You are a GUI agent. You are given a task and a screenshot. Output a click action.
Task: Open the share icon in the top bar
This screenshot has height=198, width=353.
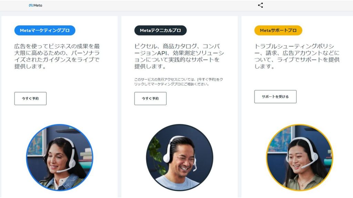pyautogui.click(x=261, y=5)
